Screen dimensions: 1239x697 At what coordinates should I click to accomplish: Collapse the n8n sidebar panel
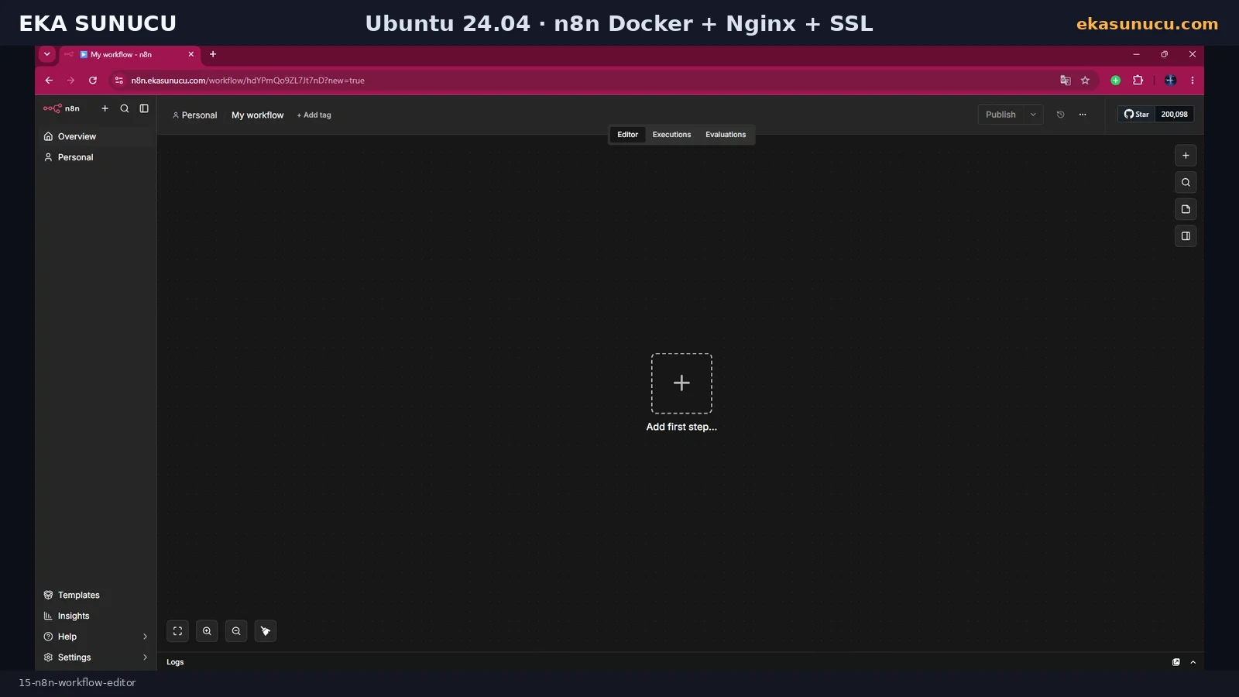[x=144, y=108]
